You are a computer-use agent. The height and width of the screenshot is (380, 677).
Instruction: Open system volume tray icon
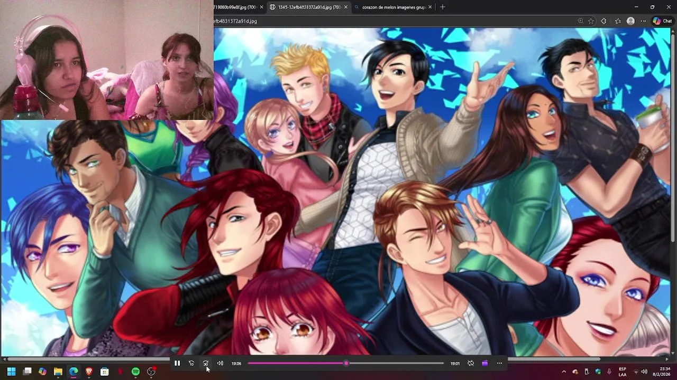[x=644, y=372]
